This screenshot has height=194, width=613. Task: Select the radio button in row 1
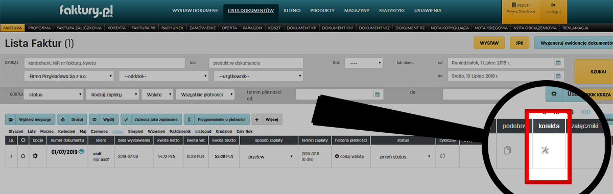(x=23, y=156)
